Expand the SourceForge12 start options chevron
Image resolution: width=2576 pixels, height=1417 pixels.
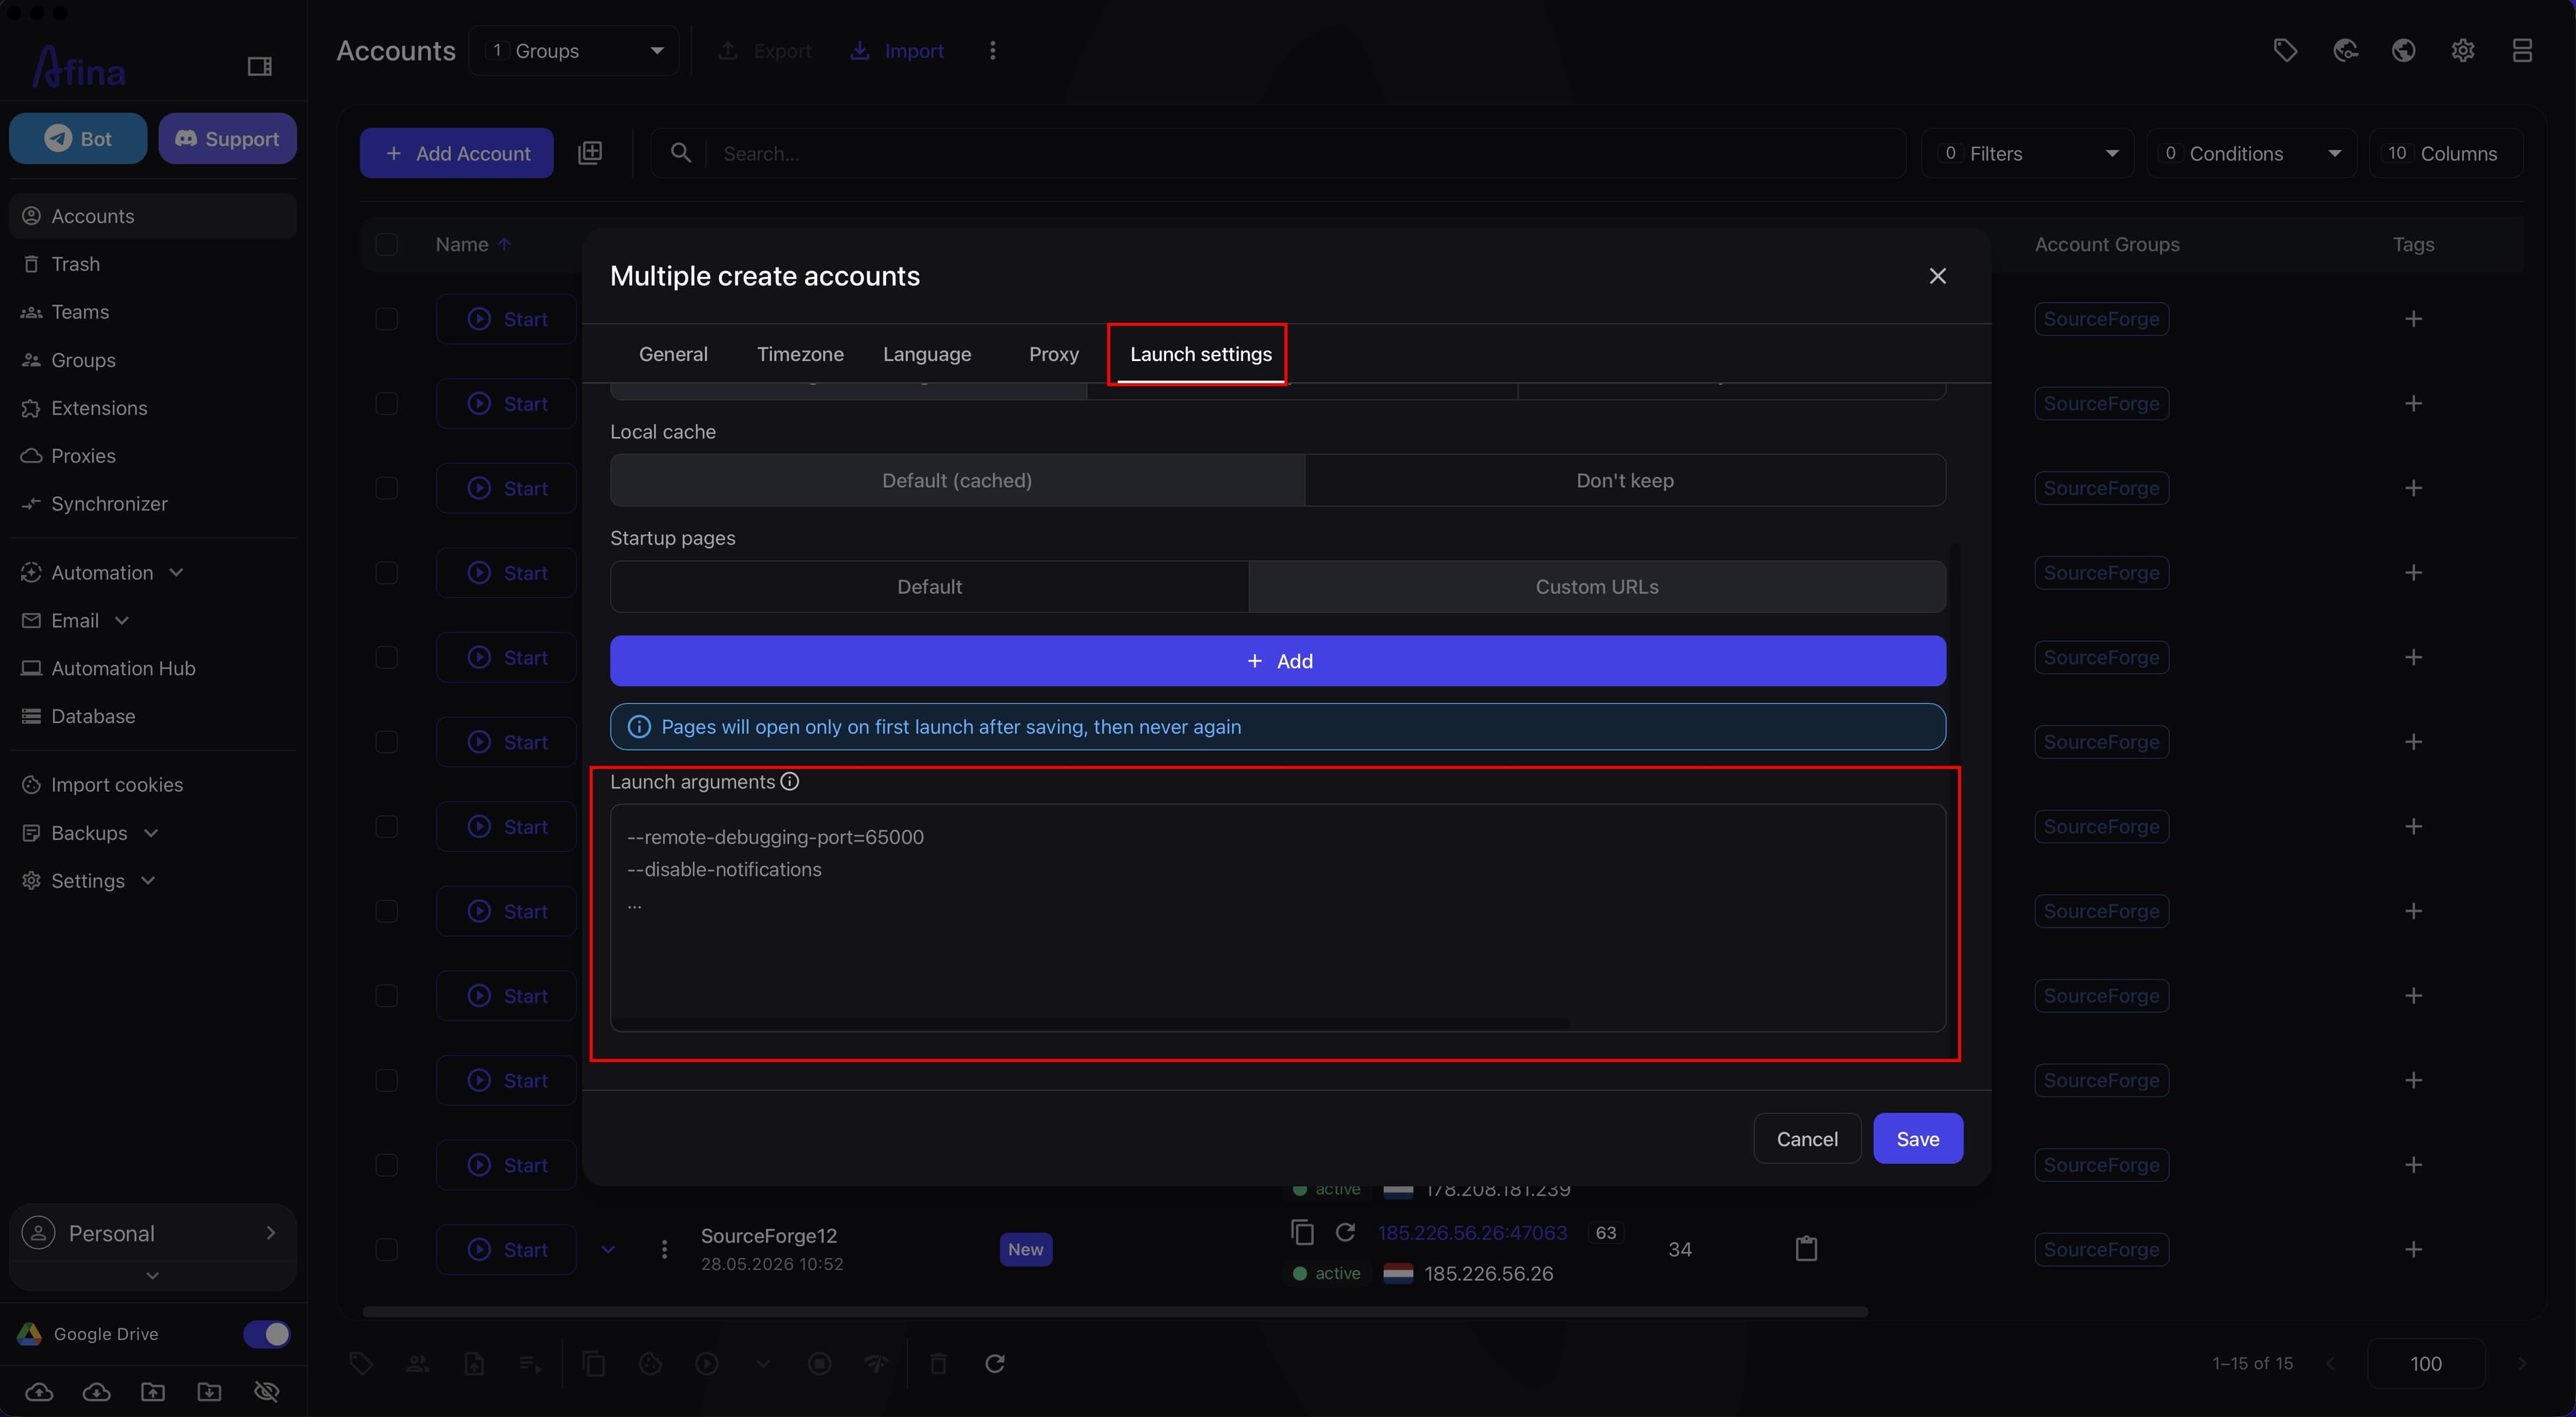tap(608, 1250)
